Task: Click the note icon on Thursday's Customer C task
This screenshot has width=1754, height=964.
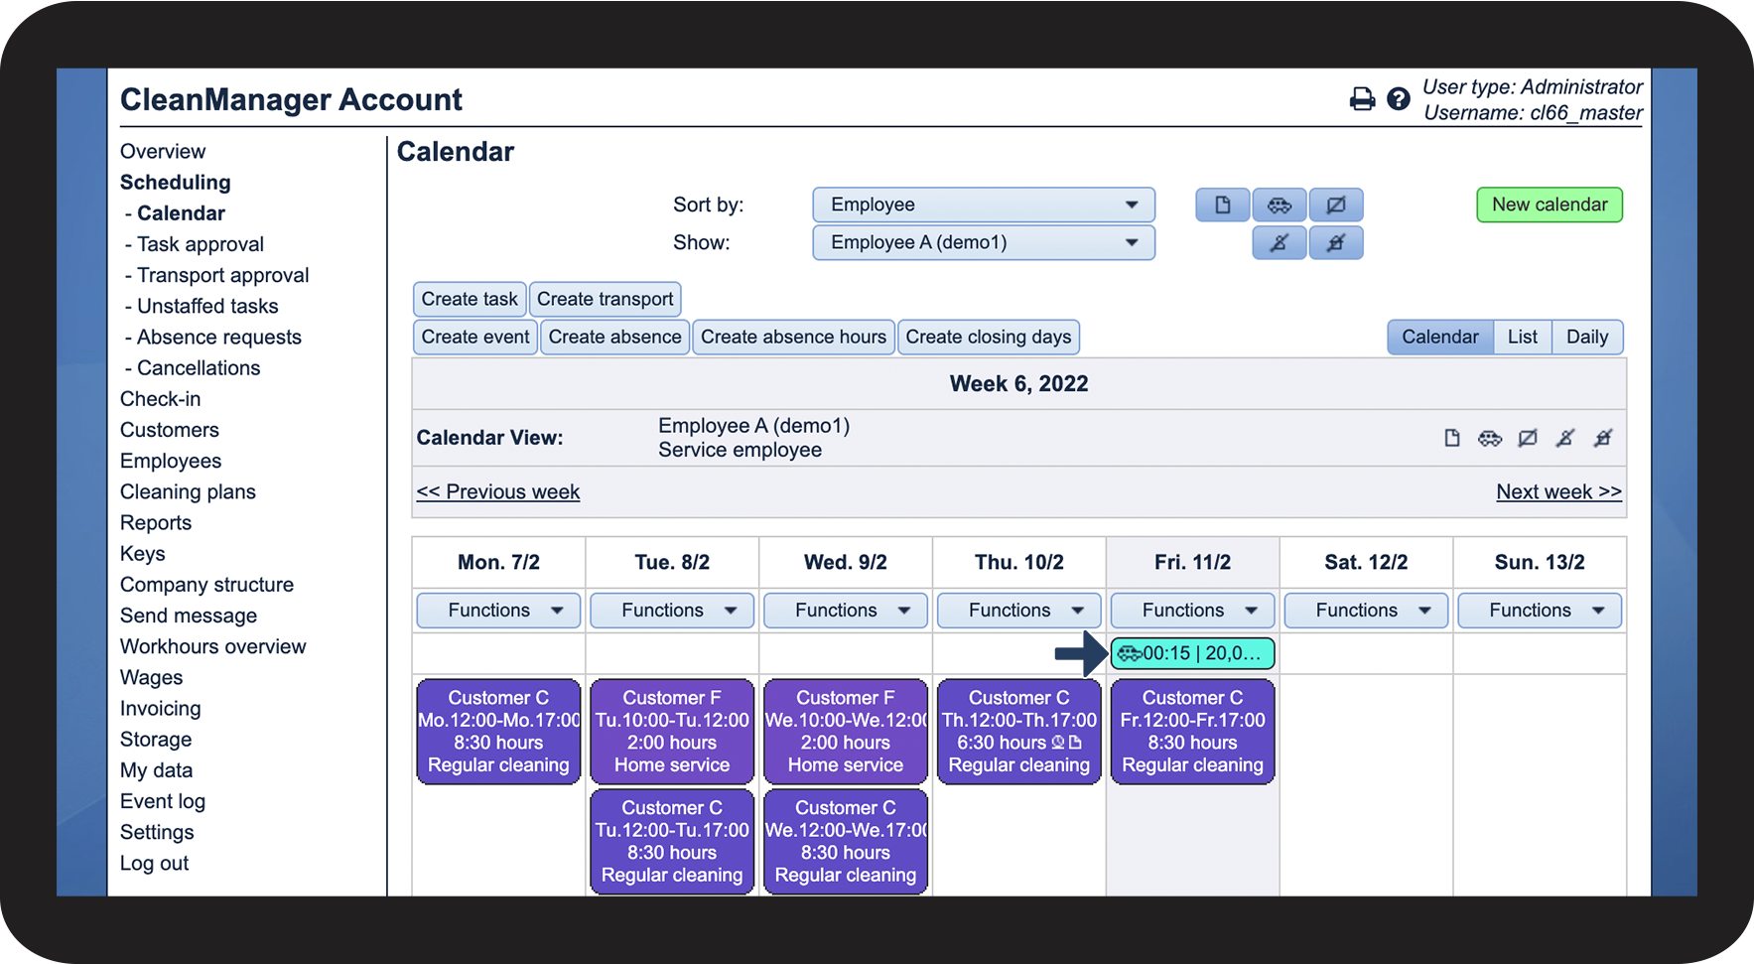Action: tap(1075, 743)
